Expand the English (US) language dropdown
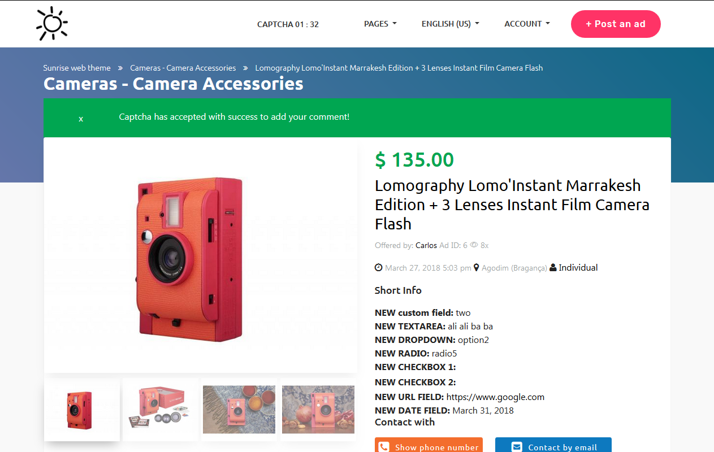Image resolution: width=714 pixels, height=452 pixels. [x=450, y=24]
